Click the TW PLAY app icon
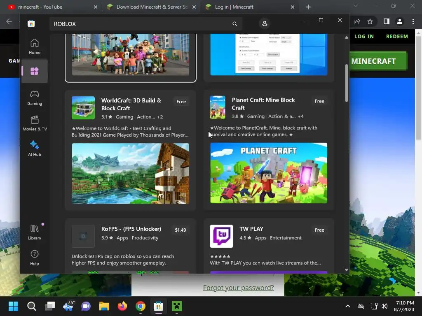 pyautogui.click(x=221, y=236)
